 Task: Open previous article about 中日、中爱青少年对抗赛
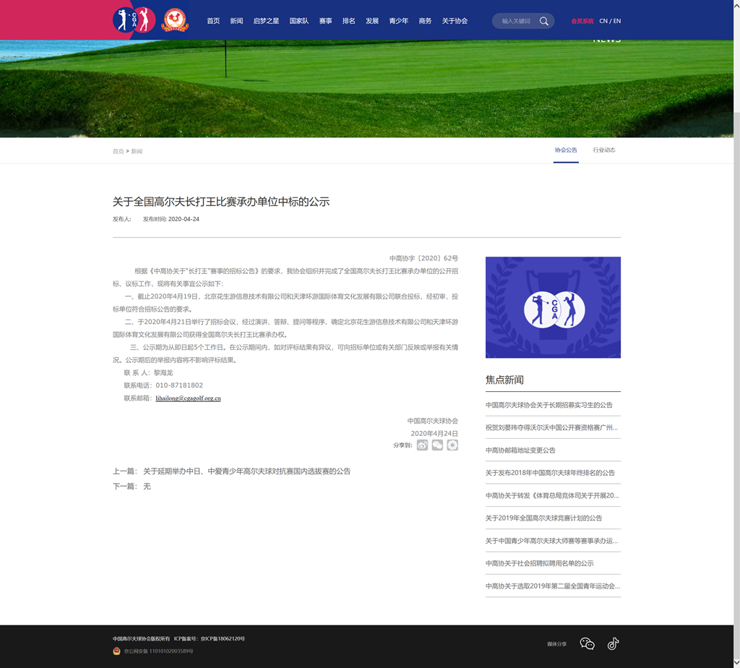246,471
